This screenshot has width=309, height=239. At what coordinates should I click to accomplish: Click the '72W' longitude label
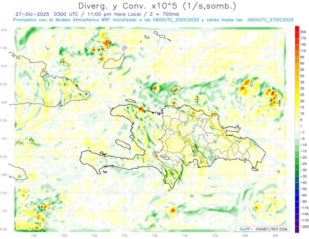tap(154, 236)
